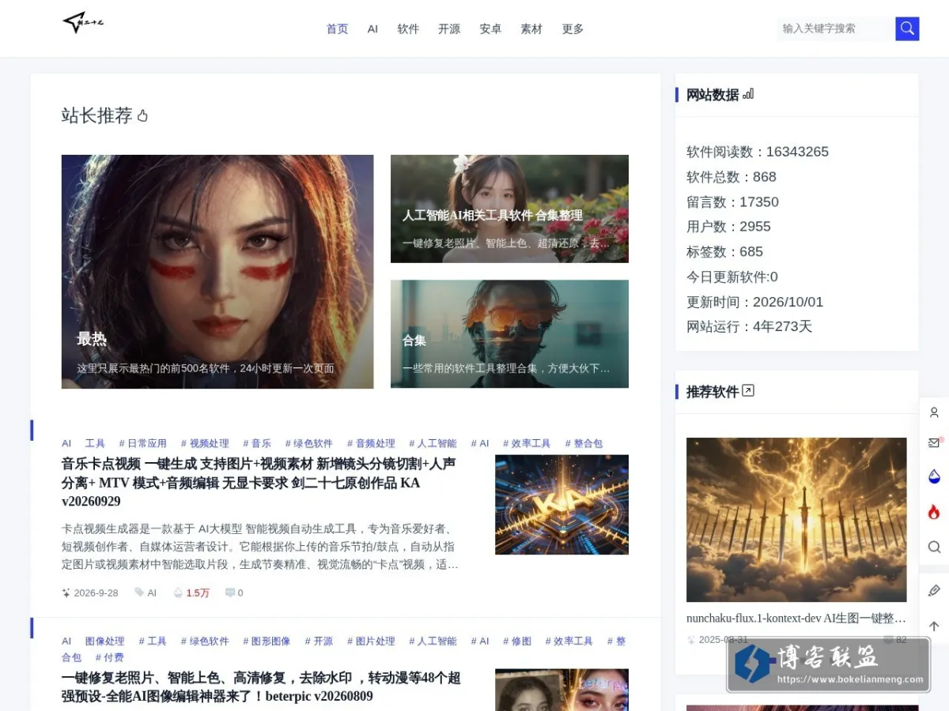Open the nunchaku-flux.1-kontext-dev title link
This screenshot has width=949, height=711.
pos(796,618)
